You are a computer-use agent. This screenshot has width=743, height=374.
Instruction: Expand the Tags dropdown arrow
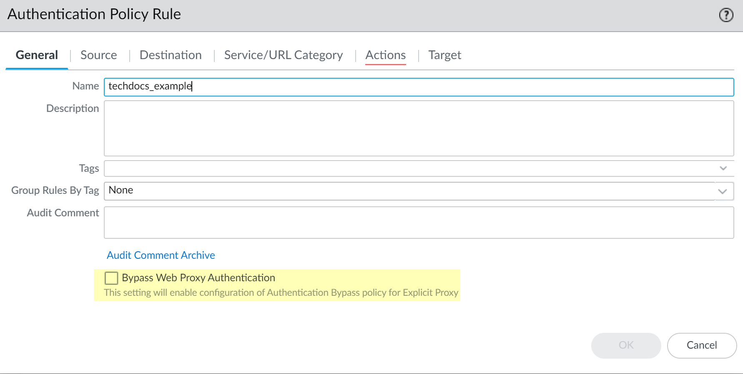click(723, 168)
